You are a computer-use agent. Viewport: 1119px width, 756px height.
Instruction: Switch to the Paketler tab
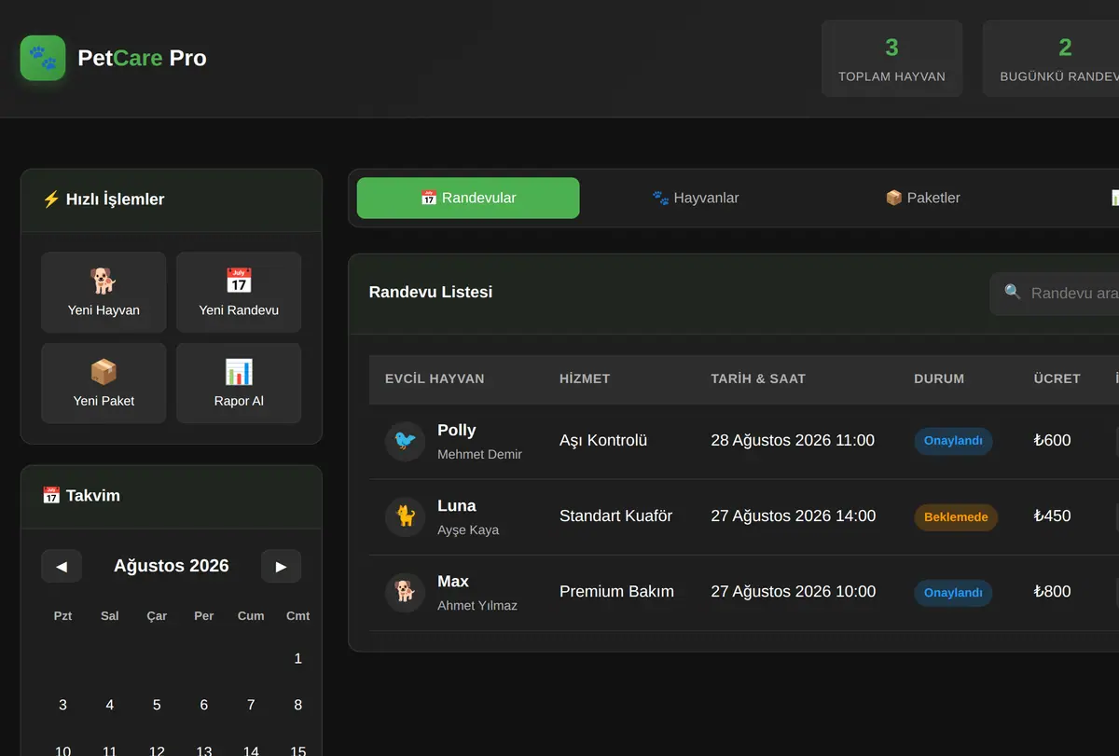(922, 198)
